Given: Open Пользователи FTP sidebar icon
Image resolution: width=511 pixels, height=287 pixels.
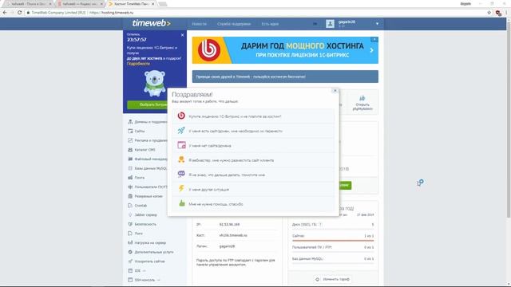Looking at the screenshot, I should point(130,187).
